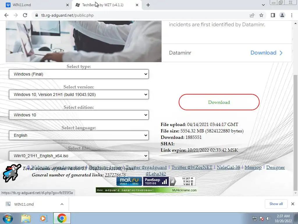This screenshot has height=224, width=298.
Task: Click Show all downloads
Action: [x=276, y=204]
